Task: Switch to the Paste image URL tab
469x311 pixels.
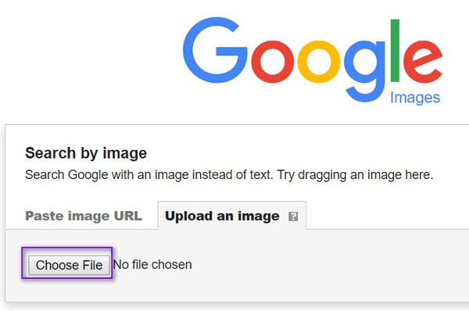Action: pos(84,216)
